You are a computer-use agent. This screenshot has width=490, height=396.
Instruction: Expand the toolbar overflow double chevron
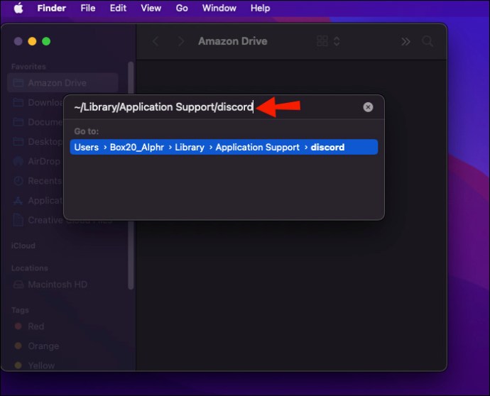[x=405, y=42]
